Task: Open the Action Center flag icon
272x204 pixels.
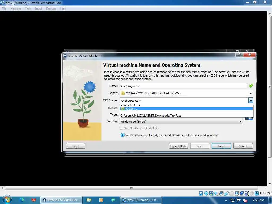Action: coord(239,200)
